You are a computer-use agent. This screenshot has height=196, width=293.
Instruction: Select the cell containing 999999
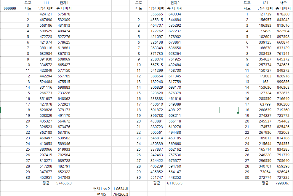click(x=10, y=8)
